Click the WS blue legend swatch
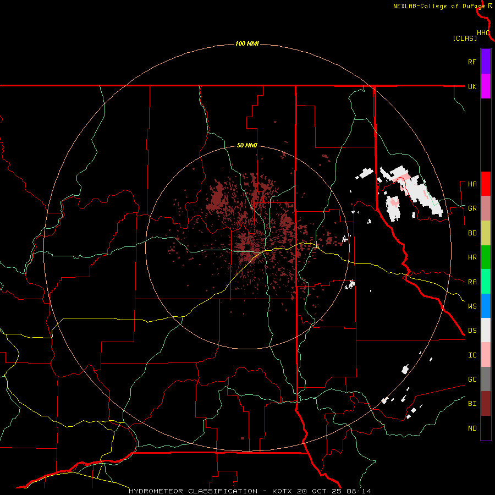 point(486,306)
